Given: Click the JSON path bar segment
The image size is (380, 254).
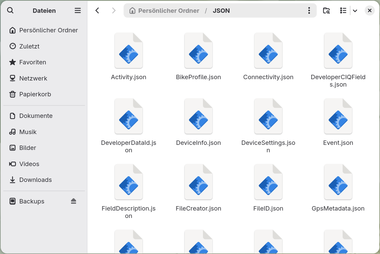Looking at the screenshot, I should point(221,11).
